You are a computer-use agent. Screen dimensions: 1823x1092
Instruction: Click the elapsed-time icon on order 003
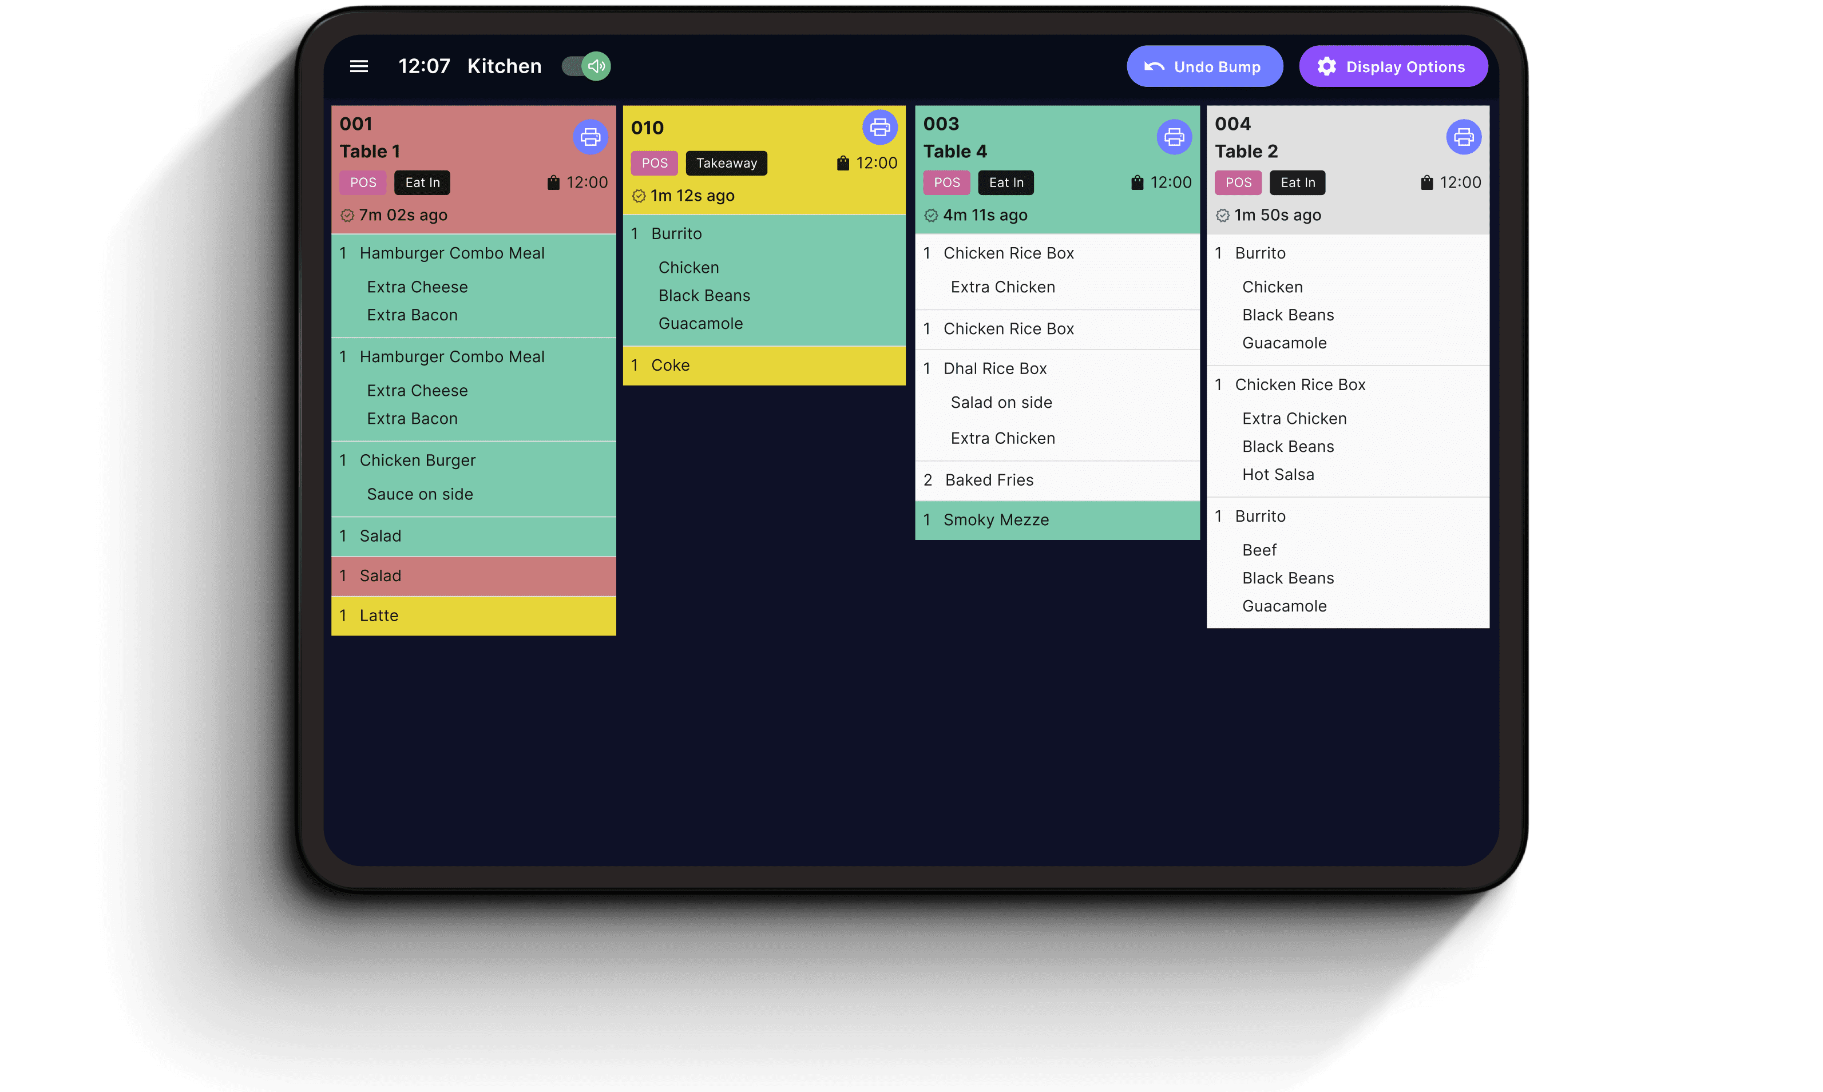tap(931, 216)
